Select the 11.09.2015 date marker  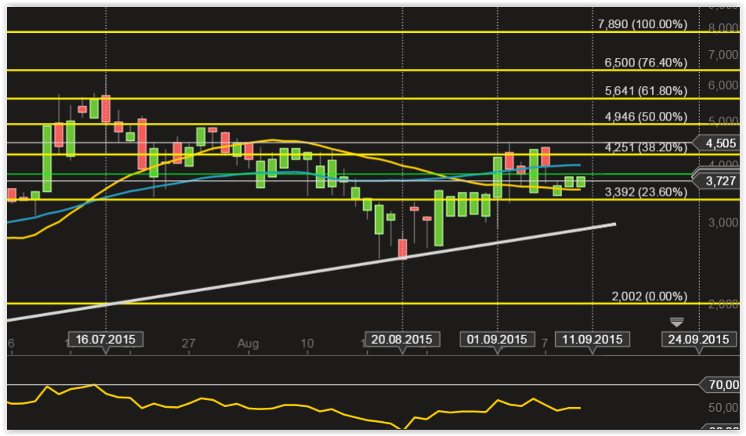pos(593,340)
